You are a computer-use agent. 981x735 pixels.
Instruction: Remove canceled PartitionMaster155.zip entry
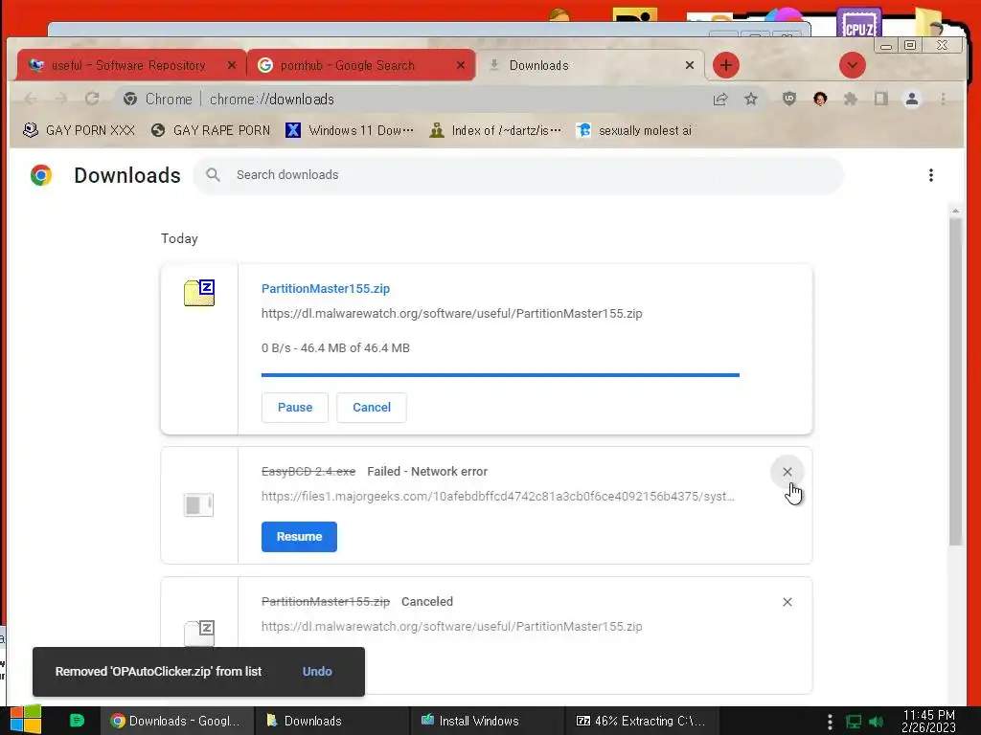(x=787, y=602)
